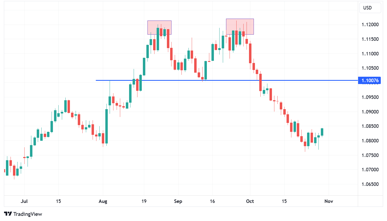Click the red candle breaking below blue line
The height and width of the screenshot is (221, 387).
261,82
